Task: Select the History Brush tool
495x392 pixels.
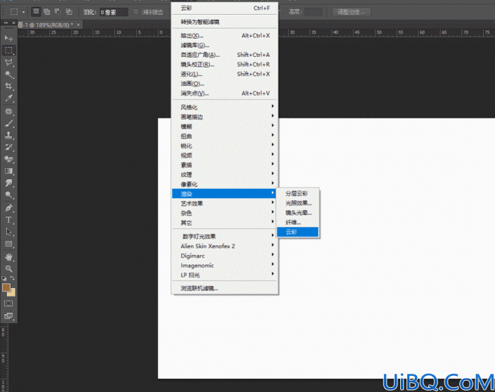Action: click(x=8, y=148)
